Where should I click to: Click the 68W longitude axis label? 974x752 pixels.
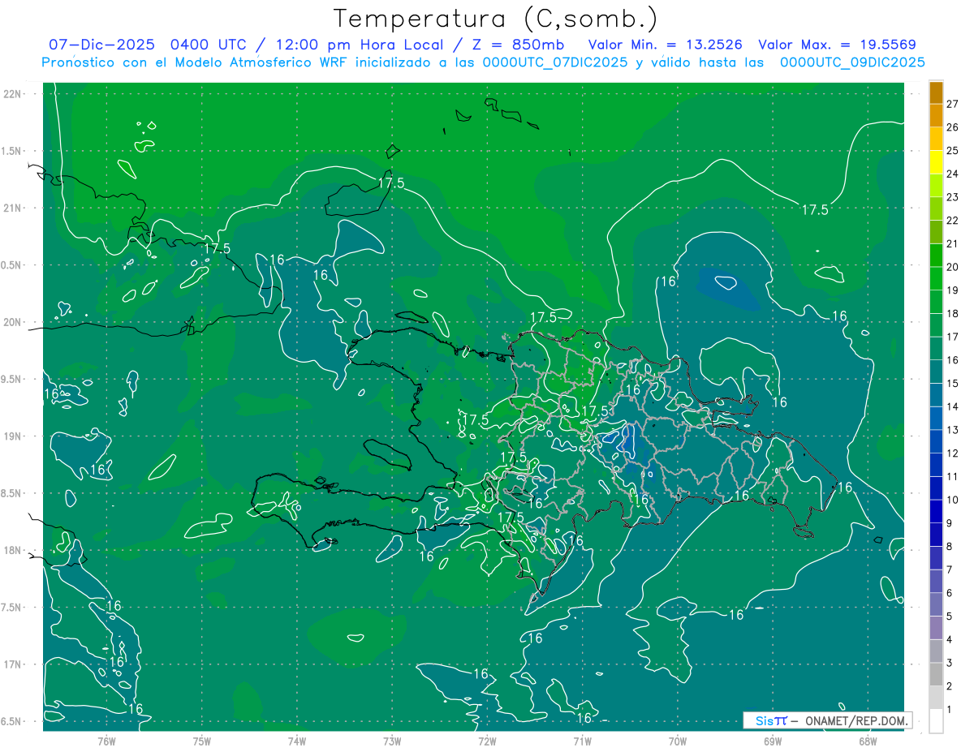tap(868, 741)
